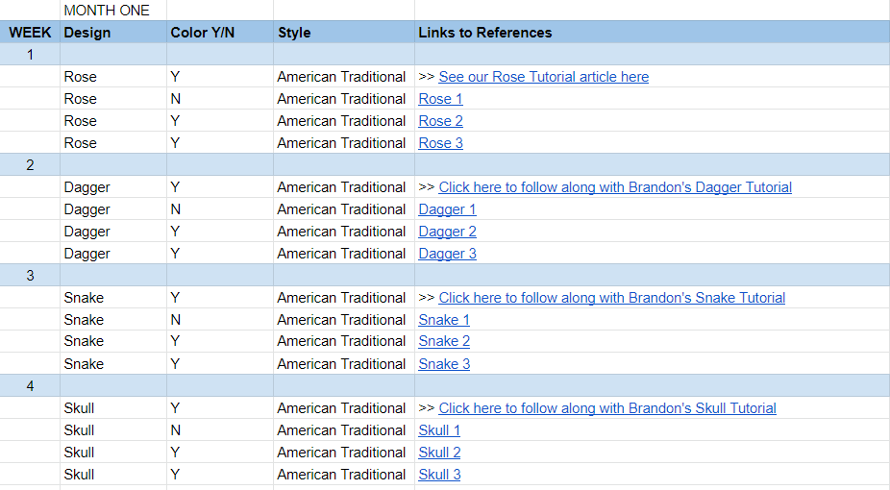
Task: Open the Rose Tutorial article link
Action: pos(543,77)
